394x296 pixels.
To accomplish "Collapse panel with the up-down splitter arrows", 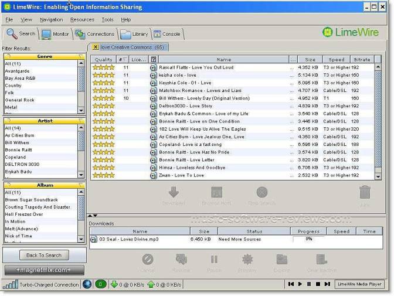I will click(x=92, y=216).
